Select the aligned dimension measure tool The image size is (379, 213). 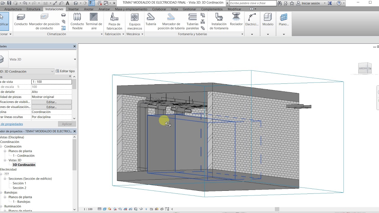point(55,3)
